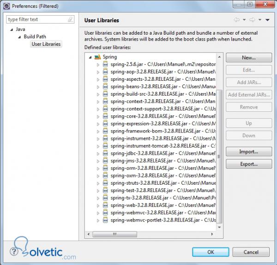
Task: Expand the spring-2.5.6.jar entry
Action: pos(98,65)
